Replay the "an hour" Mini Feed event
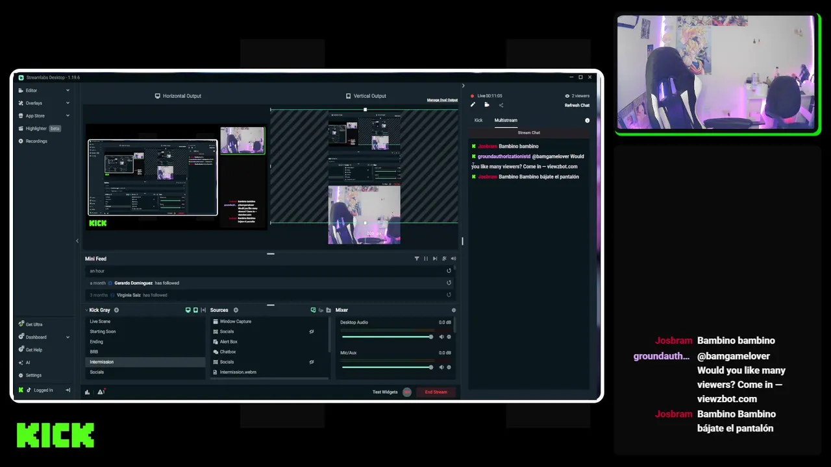 pos(449,270)
